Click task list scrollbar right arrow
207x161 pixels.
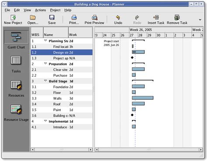coord(90,150)
